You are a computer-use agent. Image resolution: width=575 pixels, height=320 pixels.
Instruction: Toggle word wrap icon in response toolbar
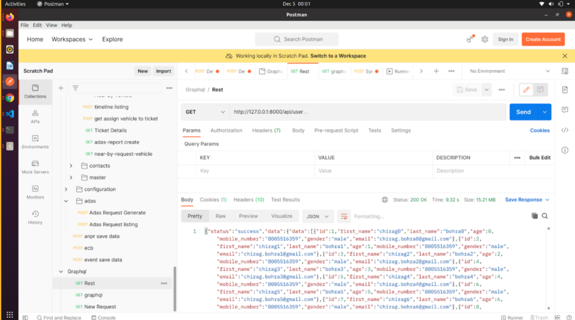pyautogui.click(x=344, y=217)
